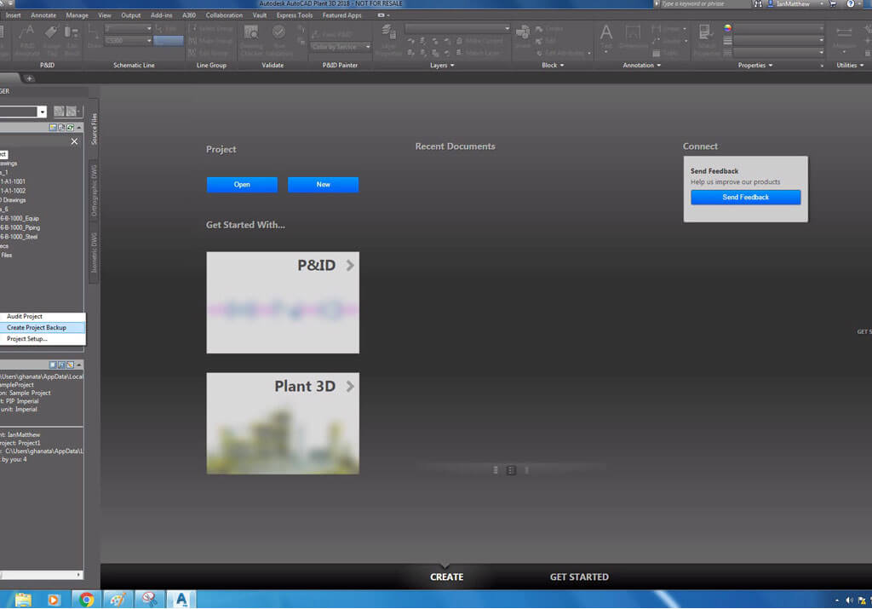872x609 pixels.
Task: Open the Color by Service dropdown in P&ID Painter
Action: [x=368, y=48]
